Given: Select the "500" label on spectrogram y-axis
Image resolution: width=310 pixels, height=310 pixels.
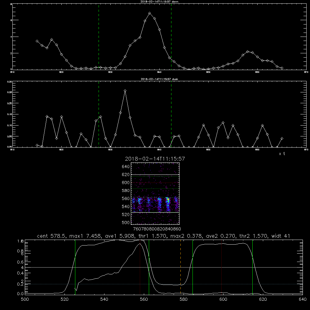Looking at the screenshot, I should coord(126,222).
